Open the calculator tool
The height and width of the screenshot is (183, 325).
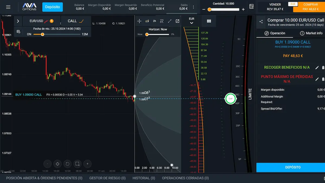coord(251,7)
